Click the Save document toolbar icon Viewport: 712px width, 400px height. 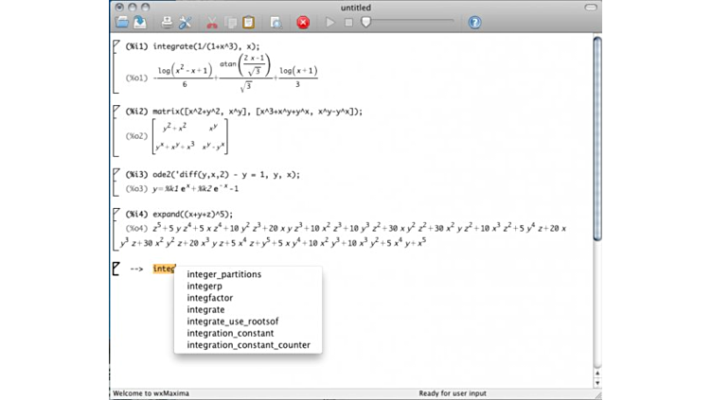tap(139, 22)
